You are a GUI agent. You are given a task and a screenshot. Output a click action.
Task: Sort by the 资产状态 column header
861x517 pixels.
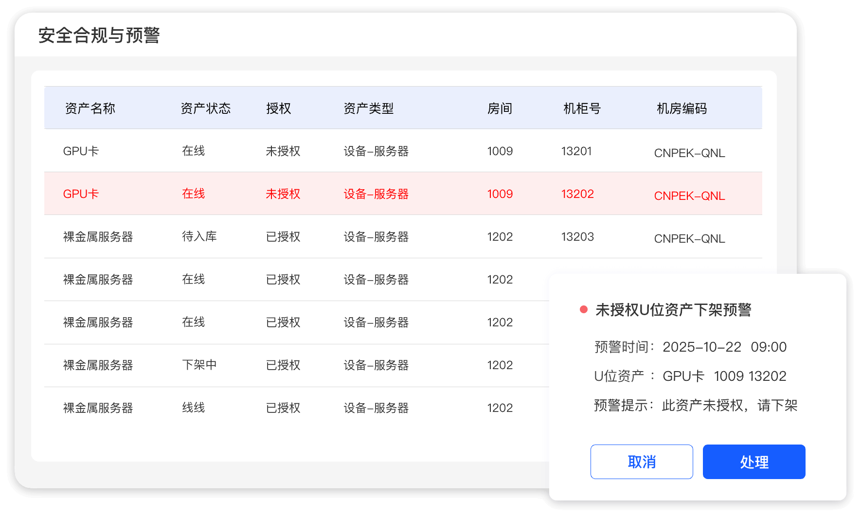click(205, 108)
